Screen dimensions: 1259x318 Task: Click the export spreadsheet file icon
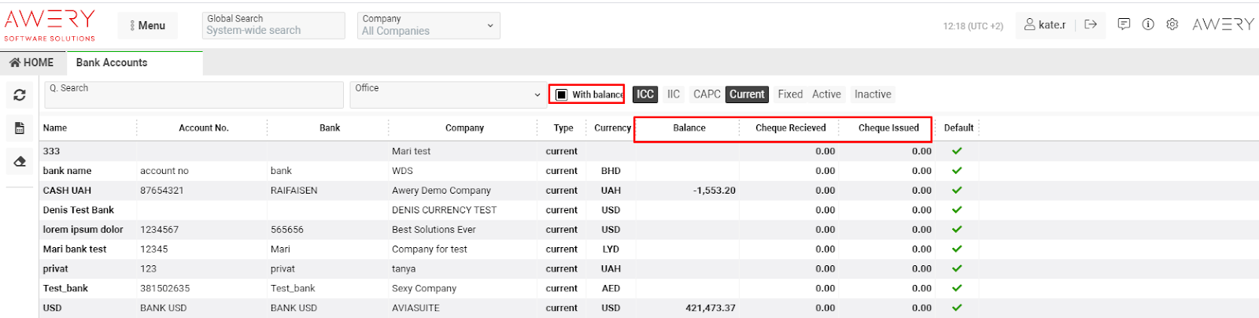[x=20, y=128]
